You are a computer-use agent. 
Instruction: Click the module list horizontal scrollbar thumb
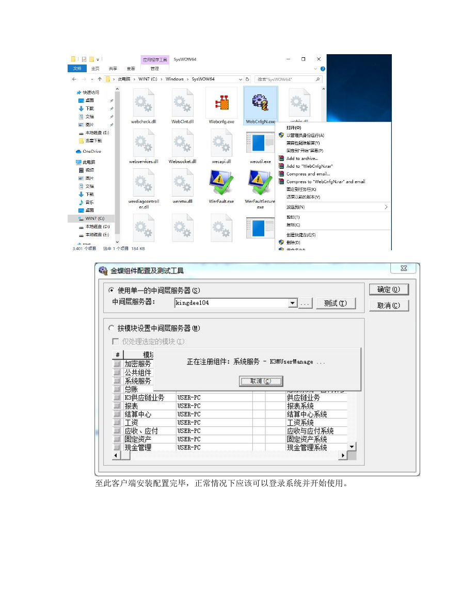tap(125, 455)
